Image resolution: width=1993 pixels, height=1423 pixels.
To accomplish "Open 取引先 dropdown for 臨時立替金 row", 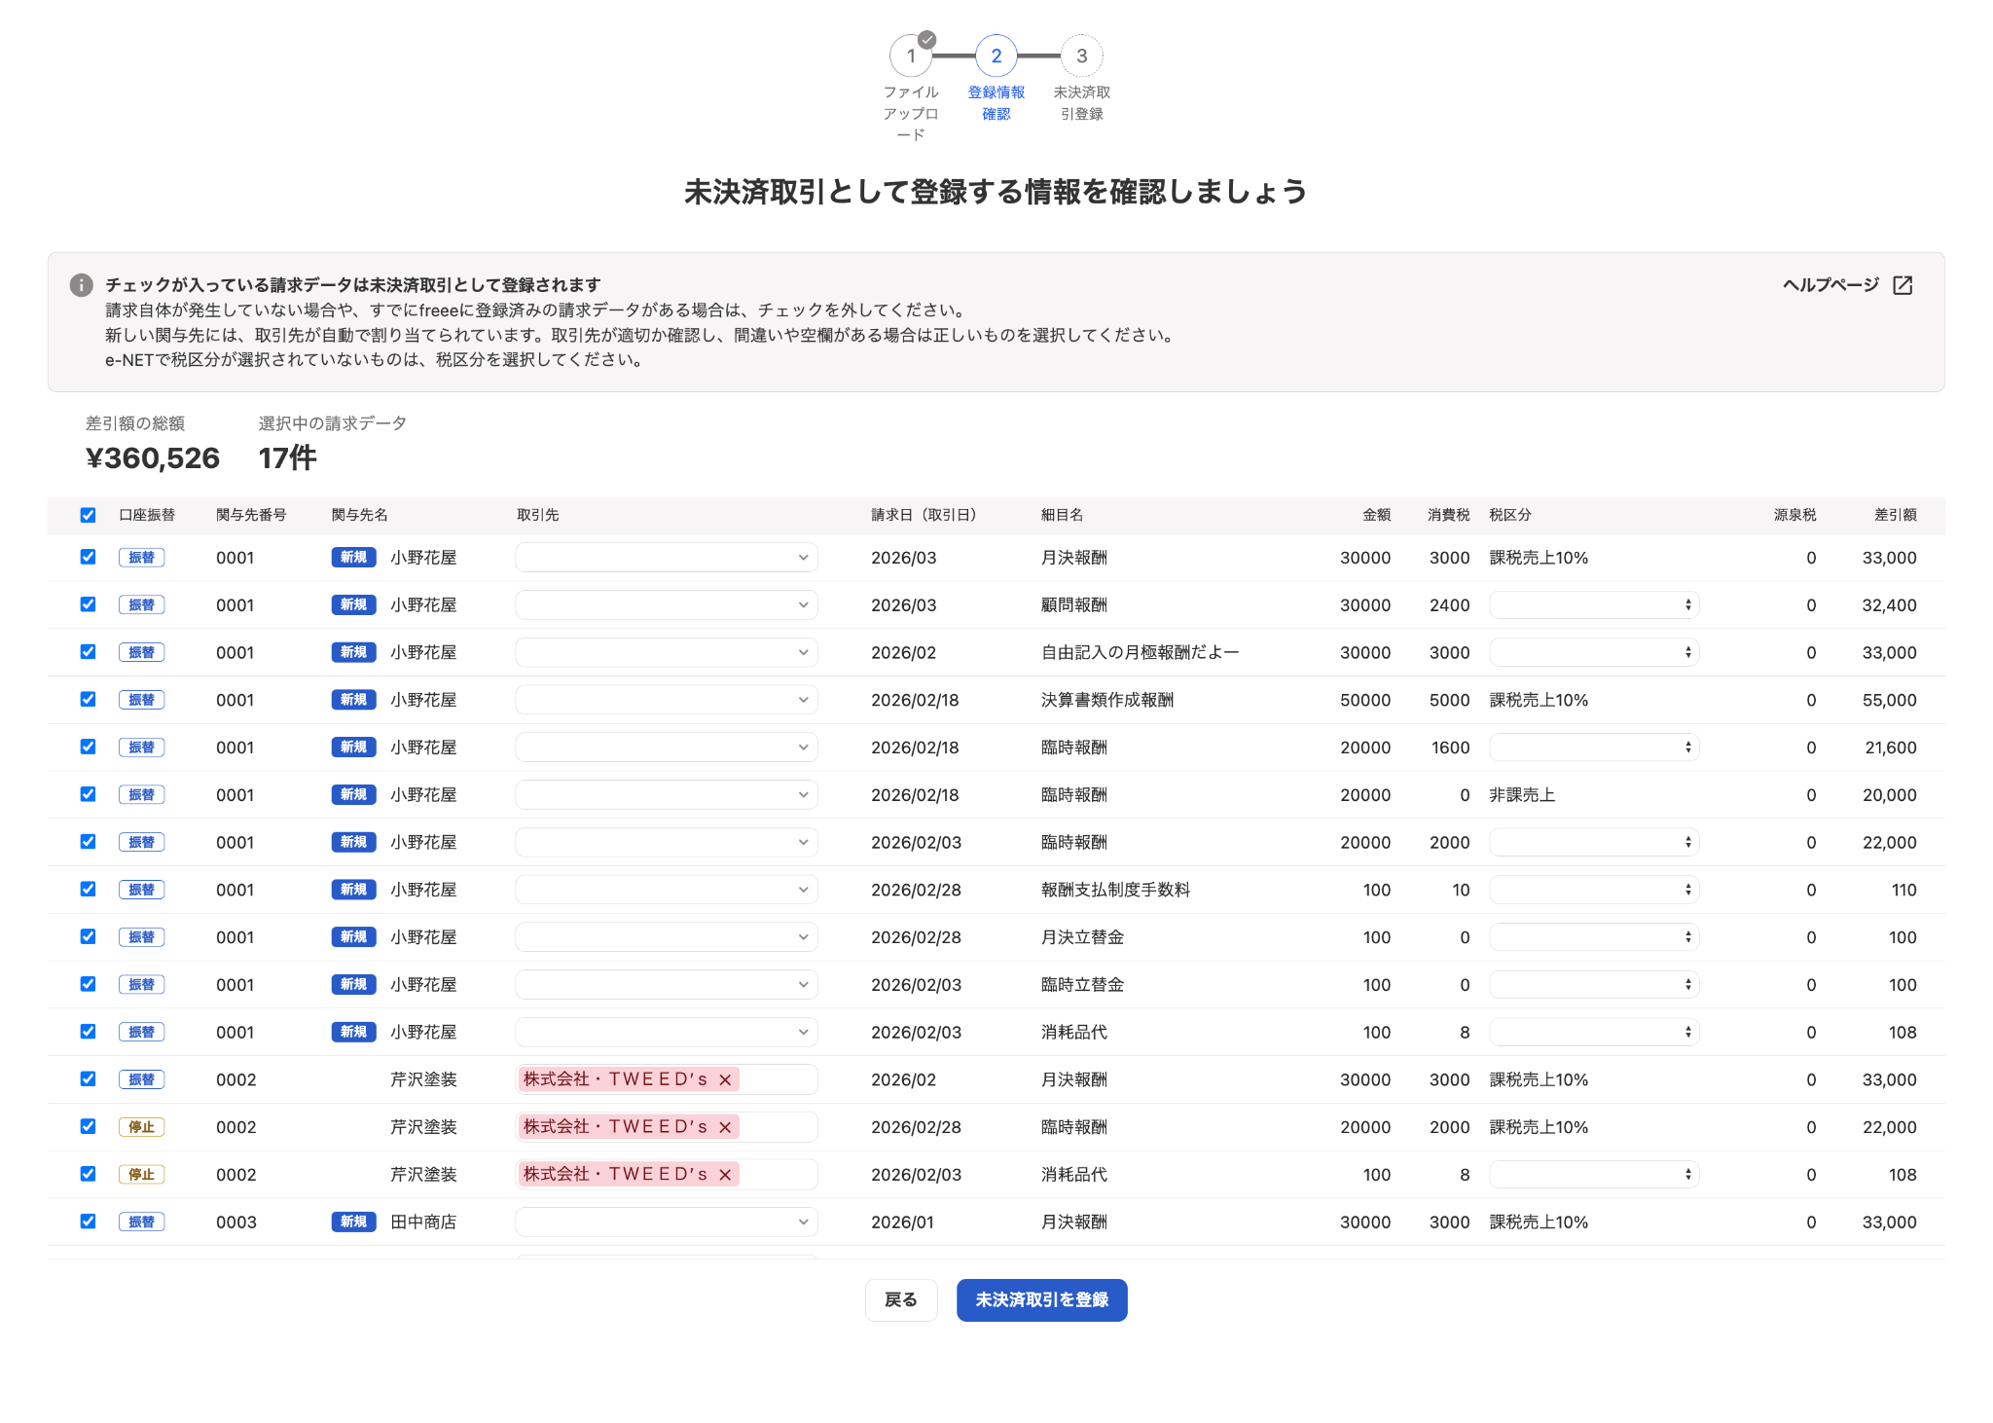I will (667, 985).
